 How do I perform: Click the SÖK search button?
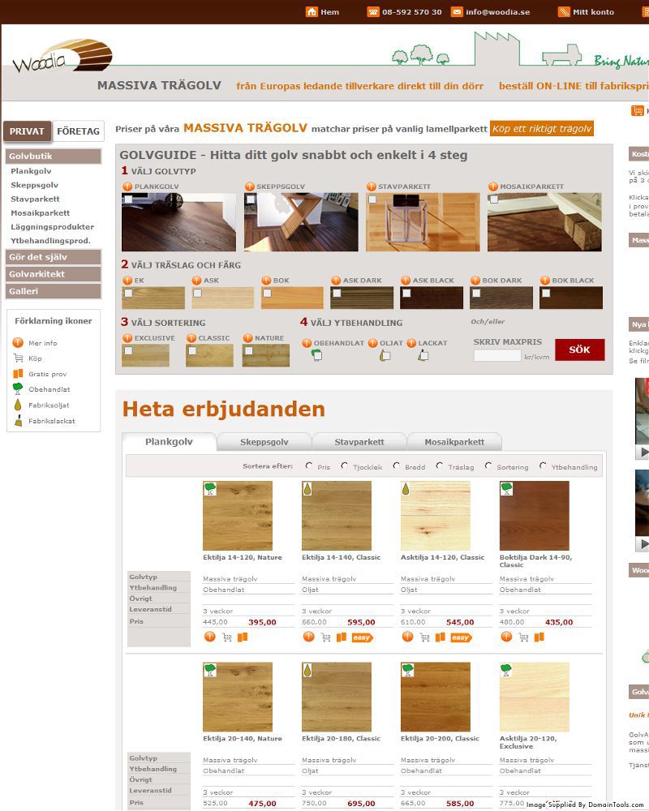coord(580,350)
